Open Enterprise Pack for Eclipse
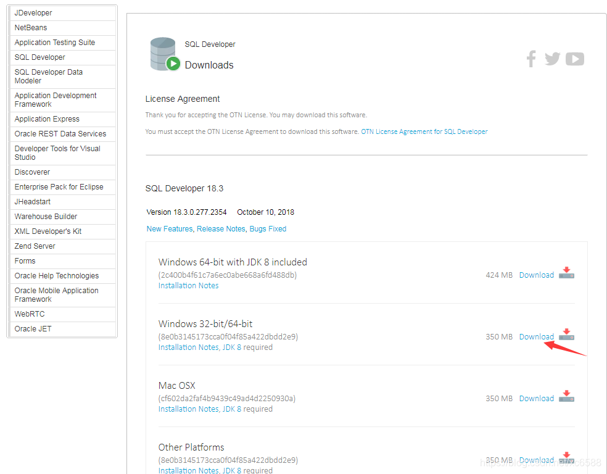This screenshot has width=607, height=474. pos(63,186)
